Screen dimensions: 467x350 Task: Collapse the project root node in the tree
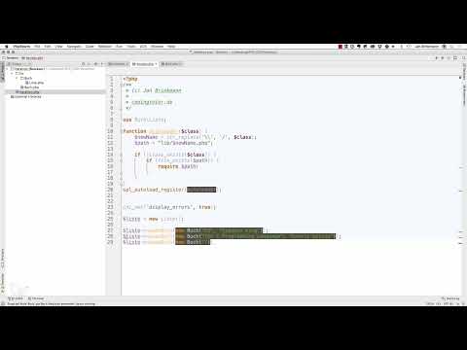point(8,69)
